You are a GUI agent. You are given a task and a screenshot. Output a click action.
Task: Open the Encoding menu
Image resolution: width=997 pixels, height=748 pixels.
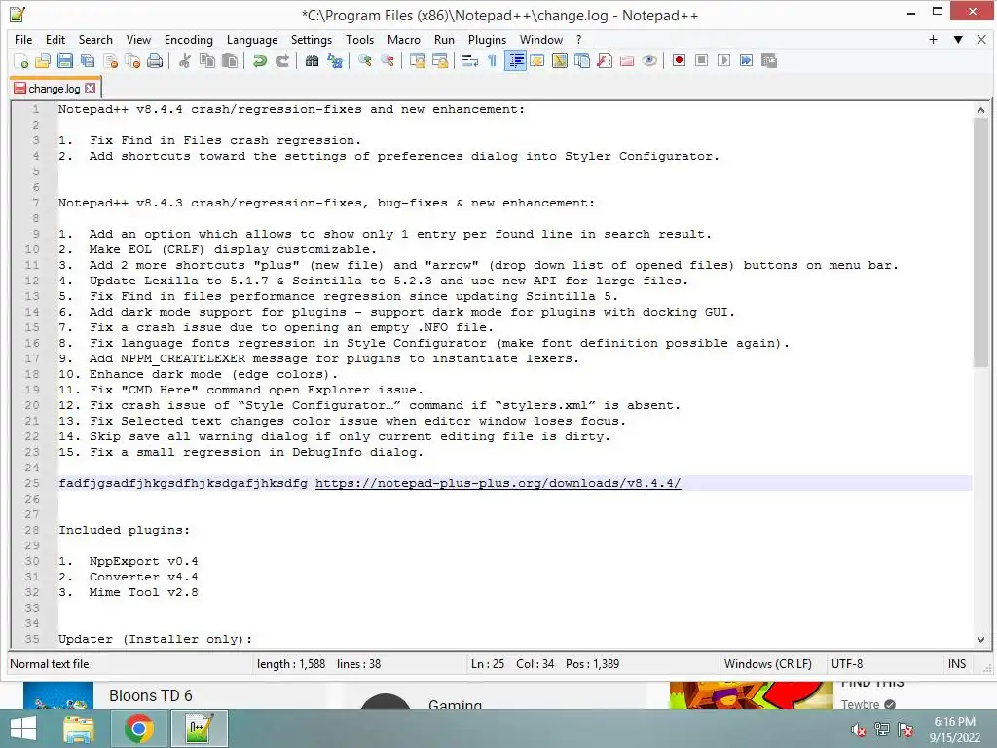[x=189, y=39]
